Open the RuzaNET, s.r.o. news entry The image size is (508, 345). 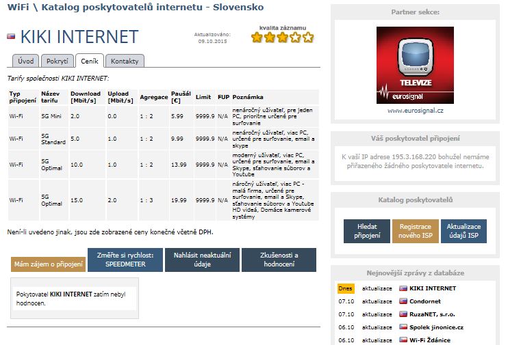(x=432, y=314)
